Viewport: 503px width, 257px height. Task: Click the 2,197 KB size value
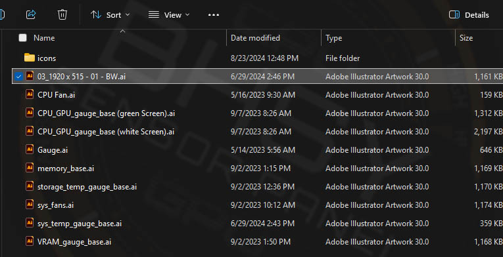(489, 132)
